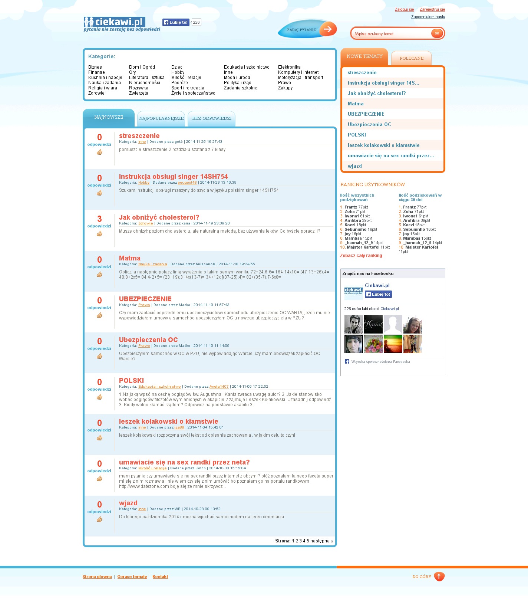
Task: Click the Do góry up-arrow icon
Action: tap(439, 577)
